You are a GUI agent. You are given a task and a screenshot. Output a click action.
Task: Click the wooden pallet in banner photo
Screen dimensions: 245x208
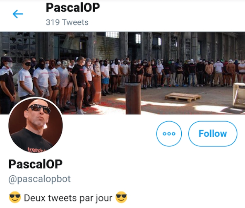[183, 97]
